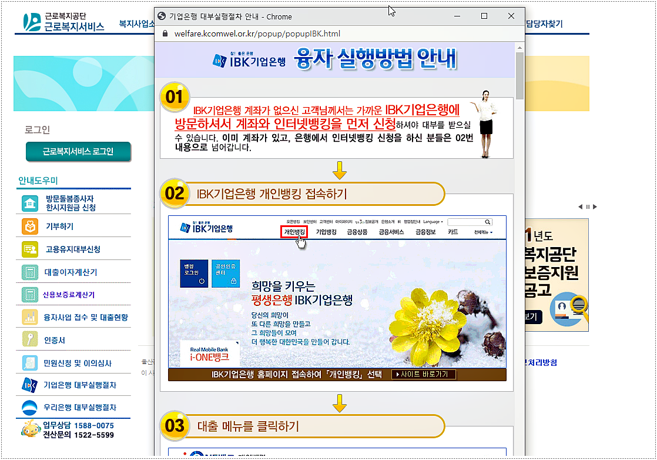Click the scroll-up arrow in popup
This screenshot has height=460, width=657.
[519, 48]
